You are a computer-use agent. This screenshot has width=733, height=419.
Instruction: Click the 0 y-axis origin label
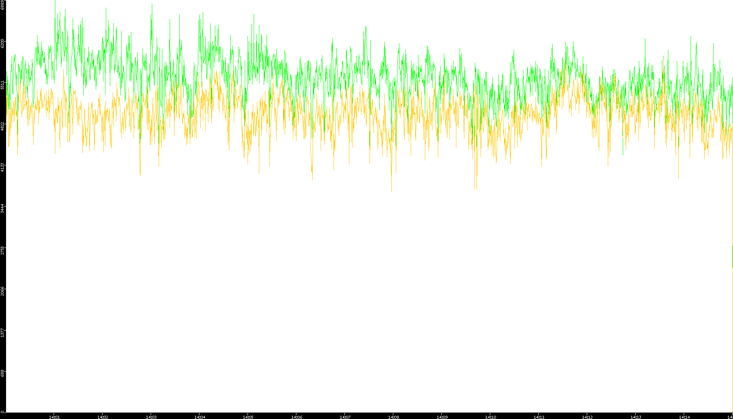click(2, 412)
